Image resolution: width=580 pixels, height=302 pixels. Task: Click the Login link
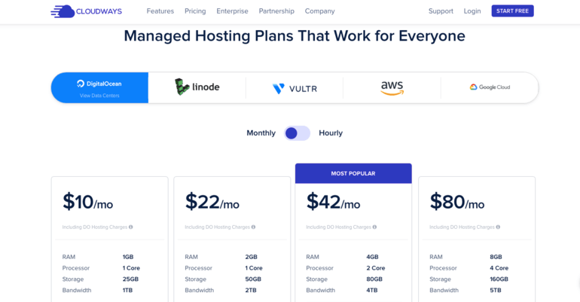coord(472,11)
